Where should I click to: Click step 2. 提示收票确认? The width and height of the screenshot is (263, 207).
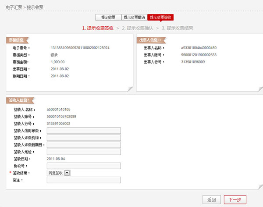pos(138,28)
